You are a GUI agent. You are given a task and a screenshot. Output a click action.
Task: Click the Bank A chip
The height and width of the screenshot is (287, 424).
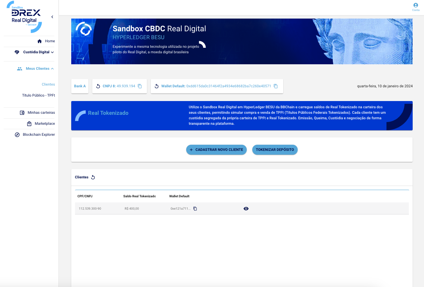[80, 86]
